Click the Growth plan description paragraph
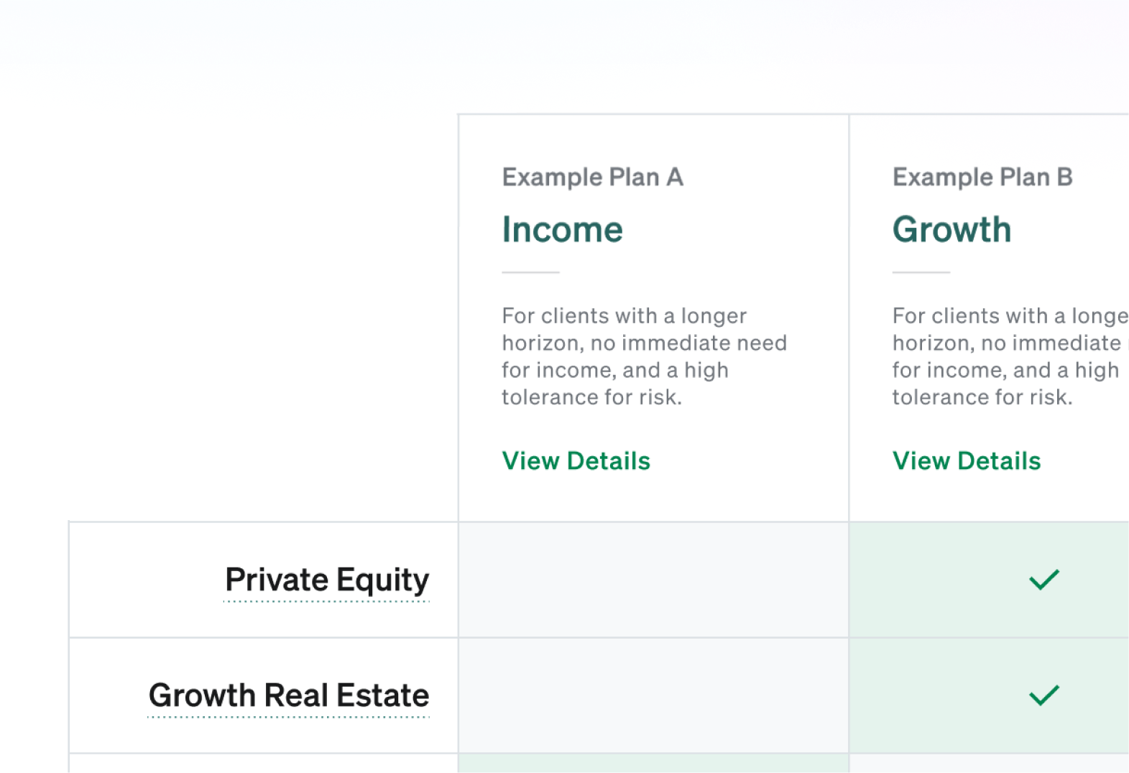This screenshot has height=773, width=1129. 1010,356
